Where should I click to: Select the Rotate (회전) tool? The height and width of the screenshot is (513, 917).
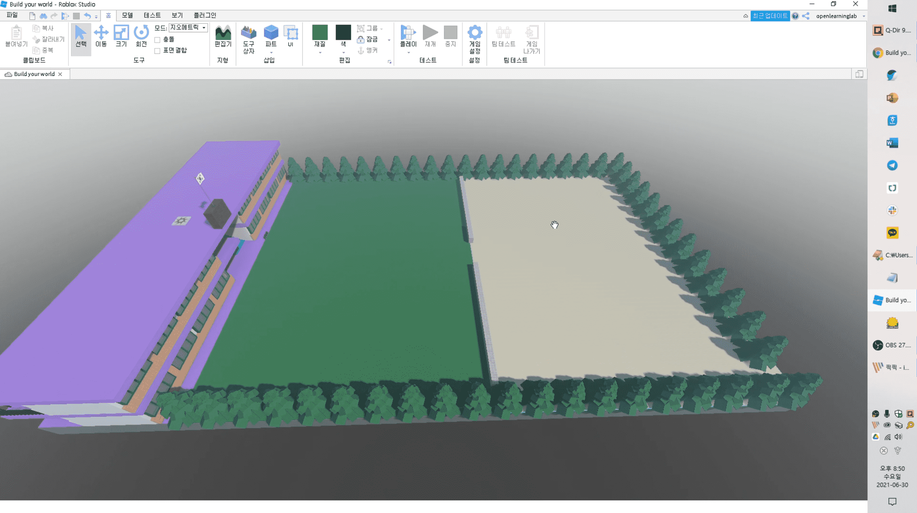pos(141,37)
